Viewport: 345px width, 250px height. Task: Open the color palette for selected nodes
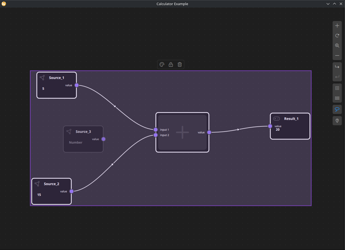tap(162, 64)
